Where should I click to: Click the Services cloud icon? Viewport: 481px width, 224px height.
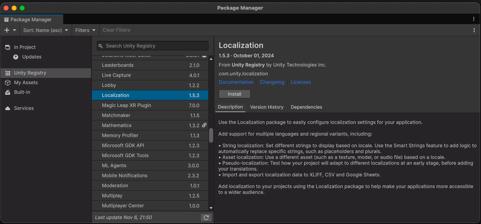coord(8,108)
